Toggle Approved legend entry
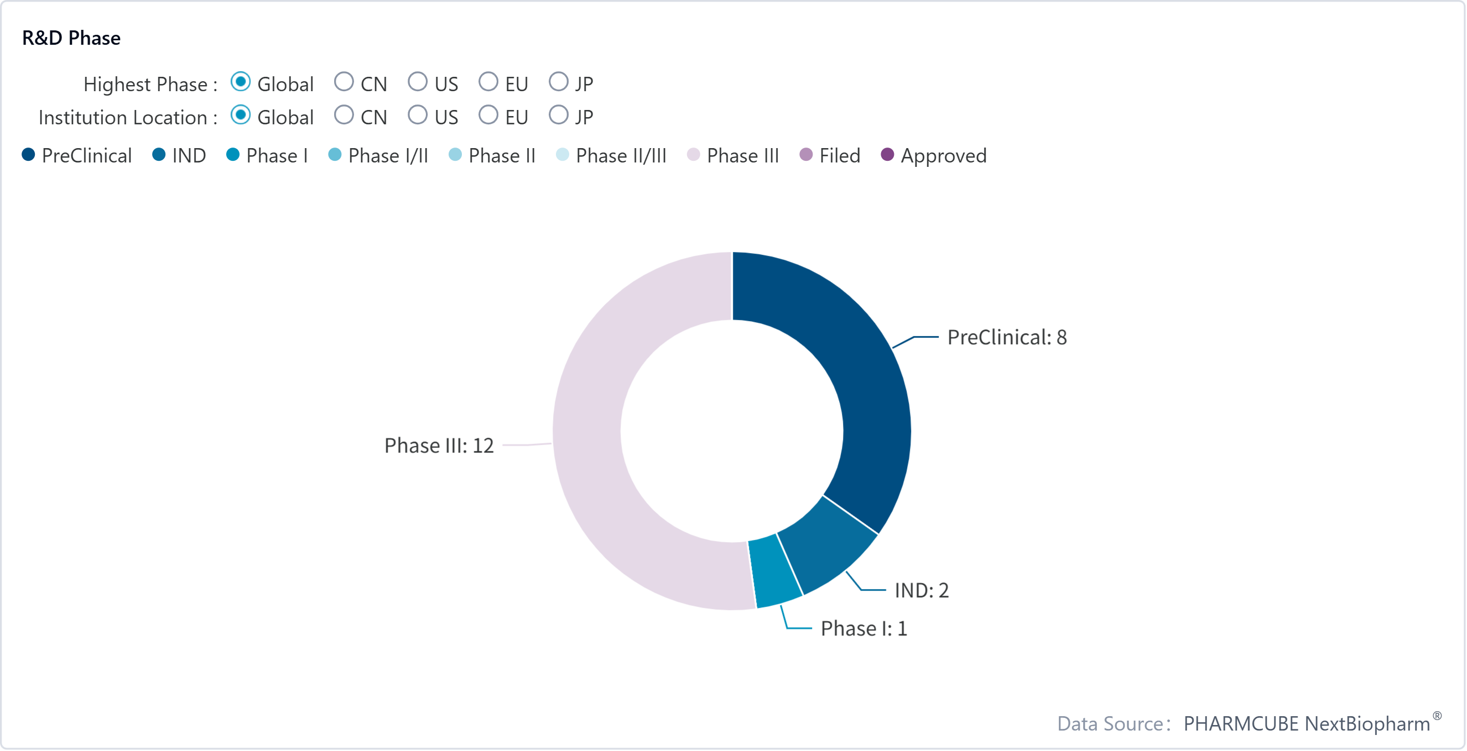The height and width of the screenshot is (751, 1467). click(887, 155)
